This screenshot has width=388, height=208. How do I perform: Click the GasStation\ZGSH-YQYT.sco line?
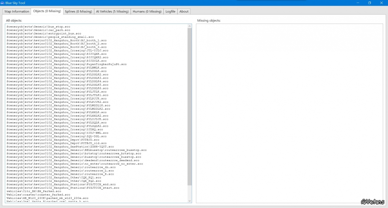(x=60, y=147)
